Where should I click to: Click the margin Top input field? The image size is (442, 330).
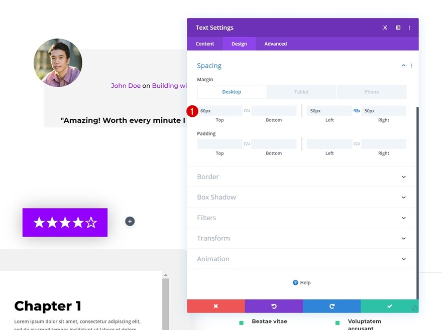click(x=219, y=111)
